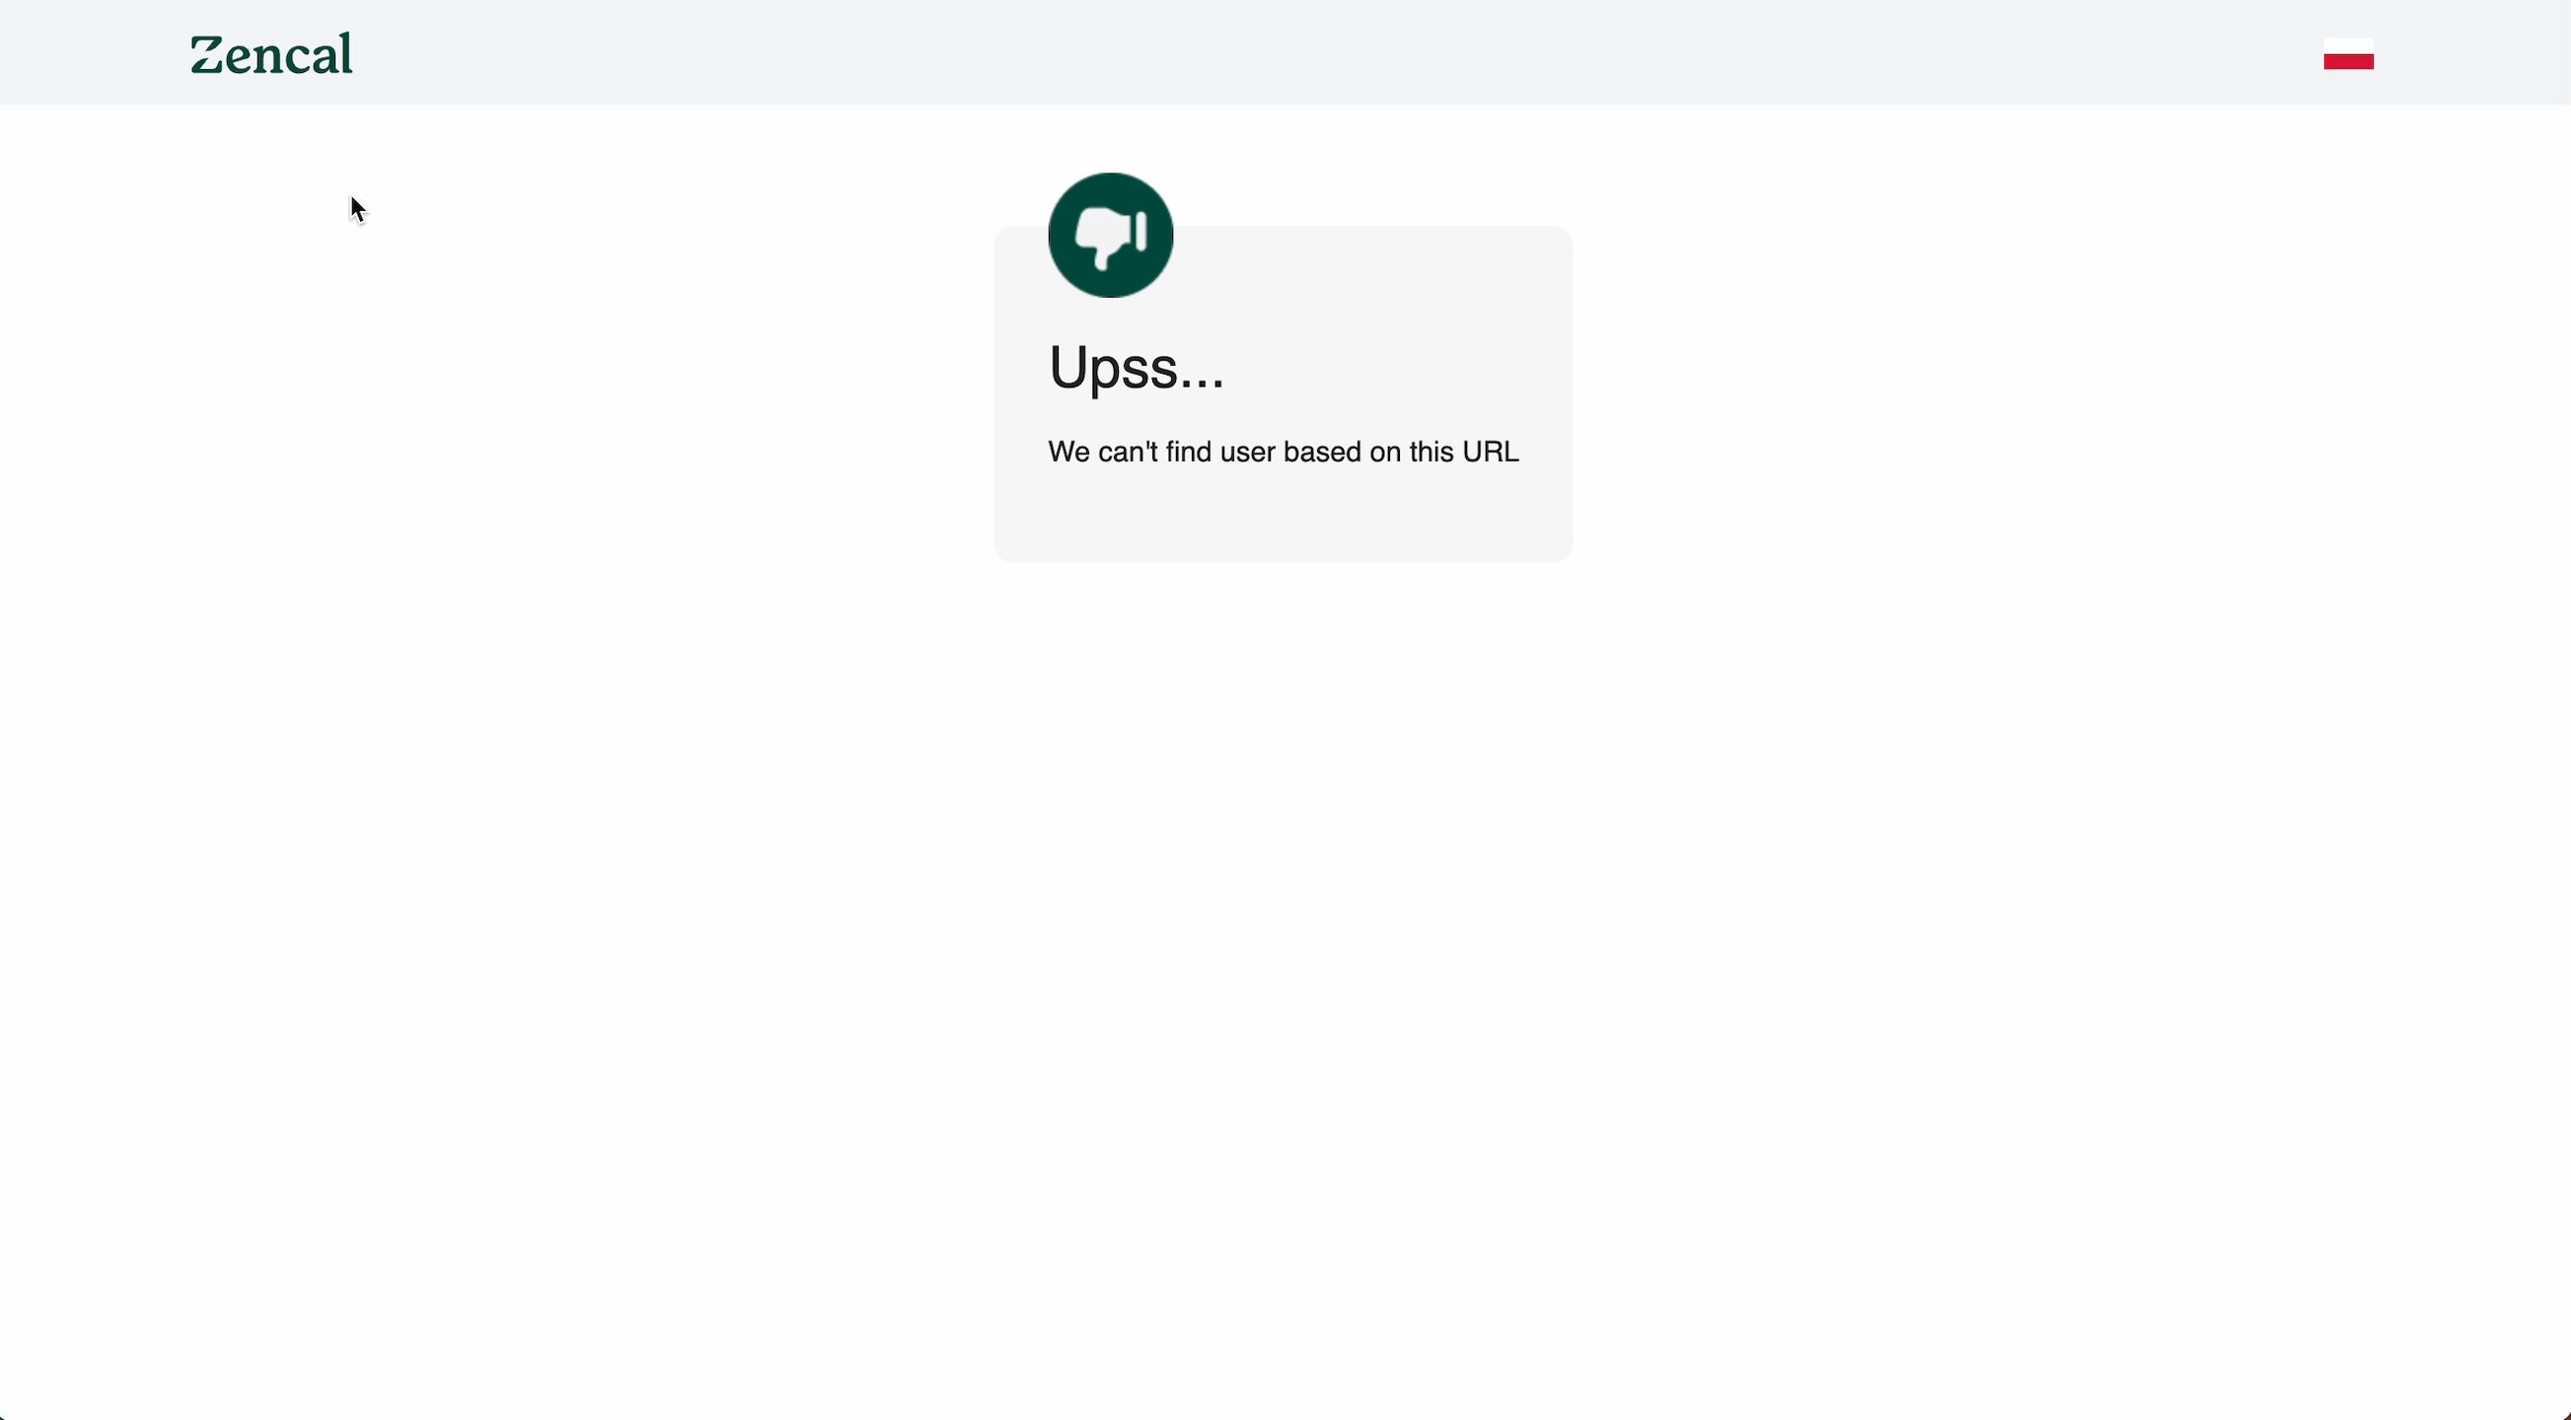Switch language using the Polish flag icon
Screen dimensions: 2571x1420
coord(2348,54)
